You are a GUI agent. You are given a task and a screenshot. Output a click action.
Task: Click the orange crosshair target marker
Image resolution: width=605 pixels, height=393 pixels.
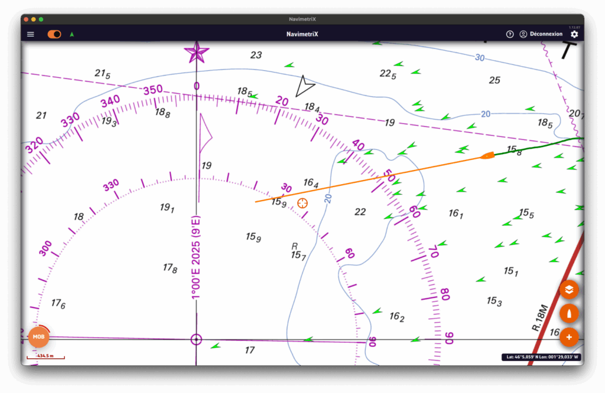point(302,204)
